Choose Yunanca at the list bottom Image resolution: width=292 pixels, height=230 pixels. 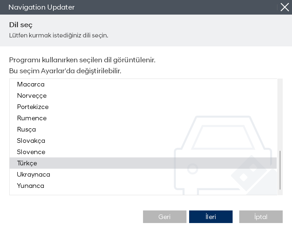point(31,186)
